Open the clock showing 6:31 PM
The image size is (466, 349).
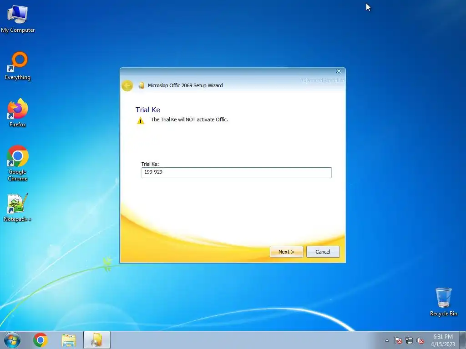(x=443, y=340)
